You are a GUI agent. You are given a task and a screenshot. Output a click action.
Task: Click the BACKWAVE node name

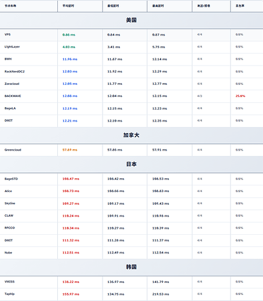pos(13,96)
